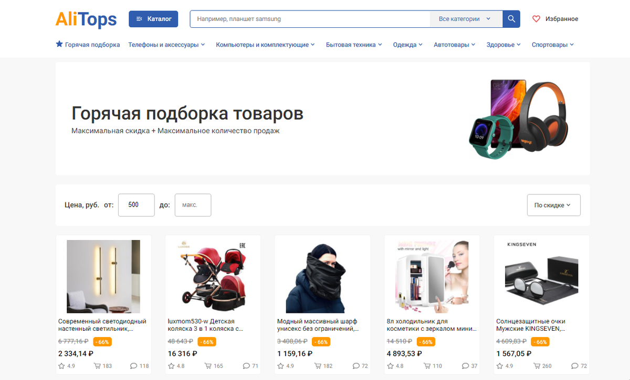The width and height of the screenshot is (630, 380).
Task: Click the AliTops logo
Action: 86,19
